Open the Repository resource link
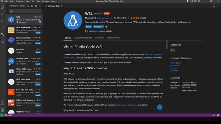Screen dimensions: 221x124 (x=175, y=65)
